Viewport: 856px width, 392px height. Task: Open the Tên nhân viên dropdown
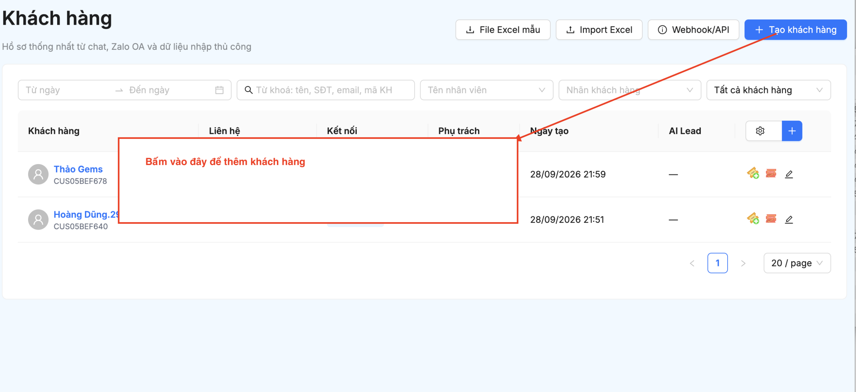tap(487, 90)
